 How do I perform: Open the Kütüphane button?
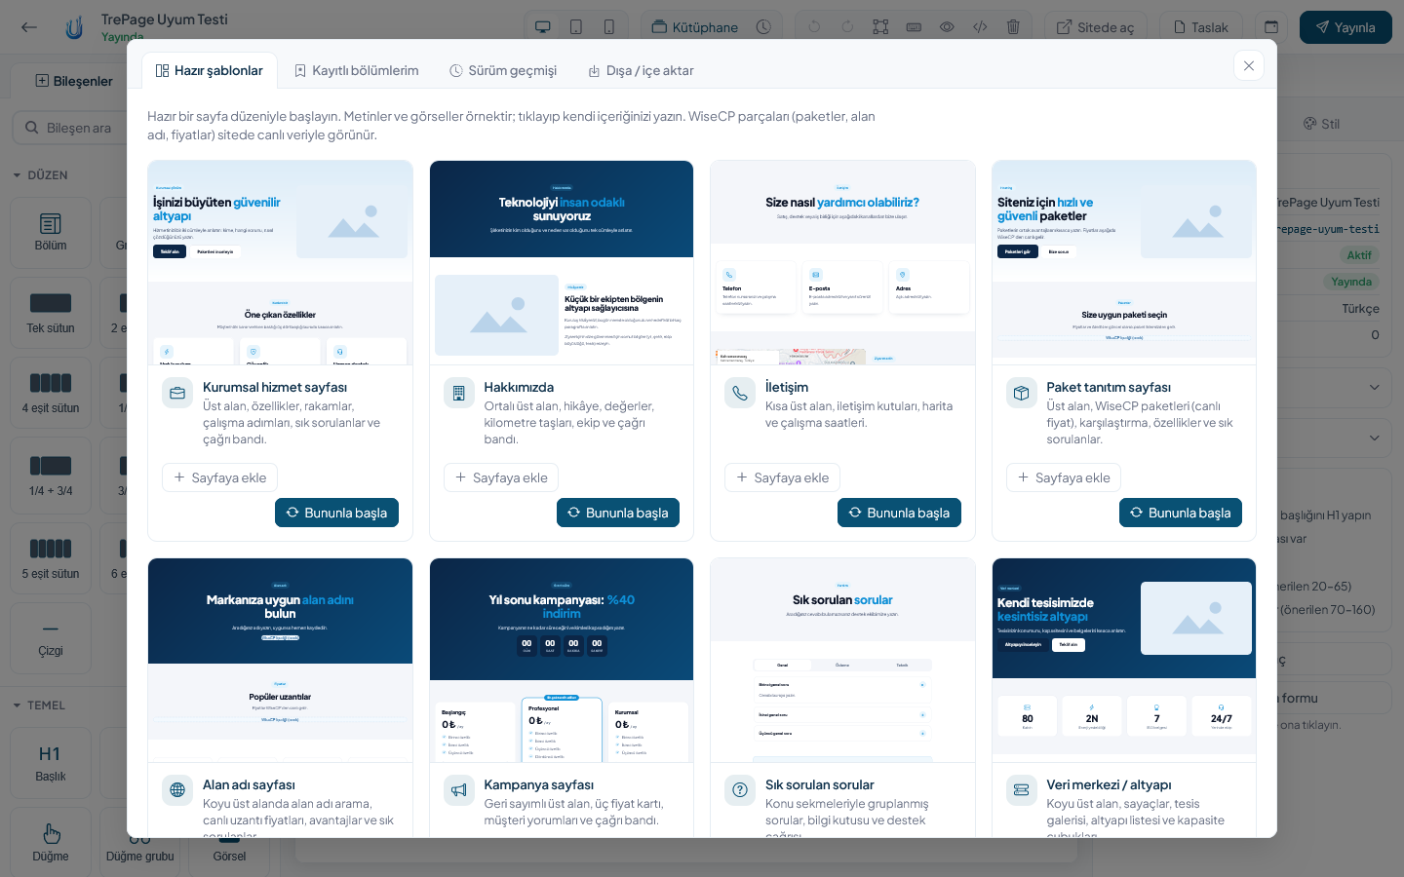(x=695, y=27)
